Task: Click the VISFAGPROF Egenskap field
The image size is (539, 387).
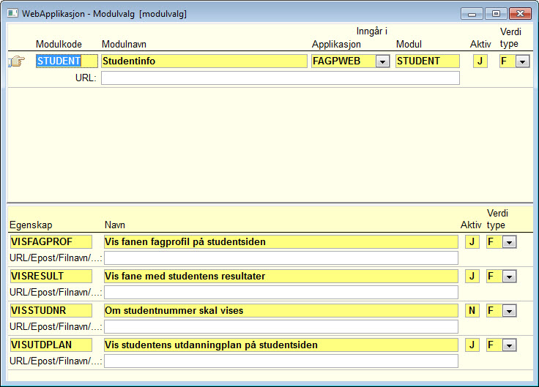Action: coord(51,241)
